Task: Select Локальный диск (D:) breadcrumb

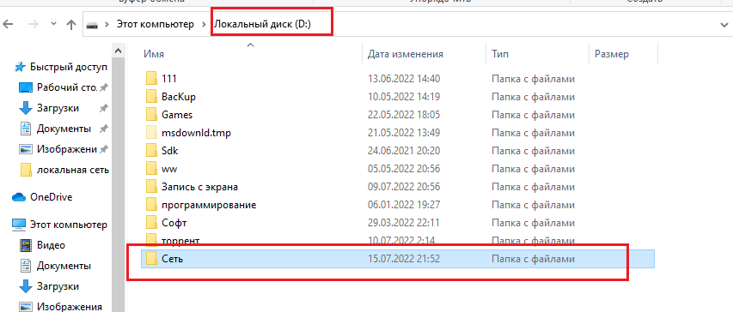Action: pyautogui.click(x=263, y=25)
